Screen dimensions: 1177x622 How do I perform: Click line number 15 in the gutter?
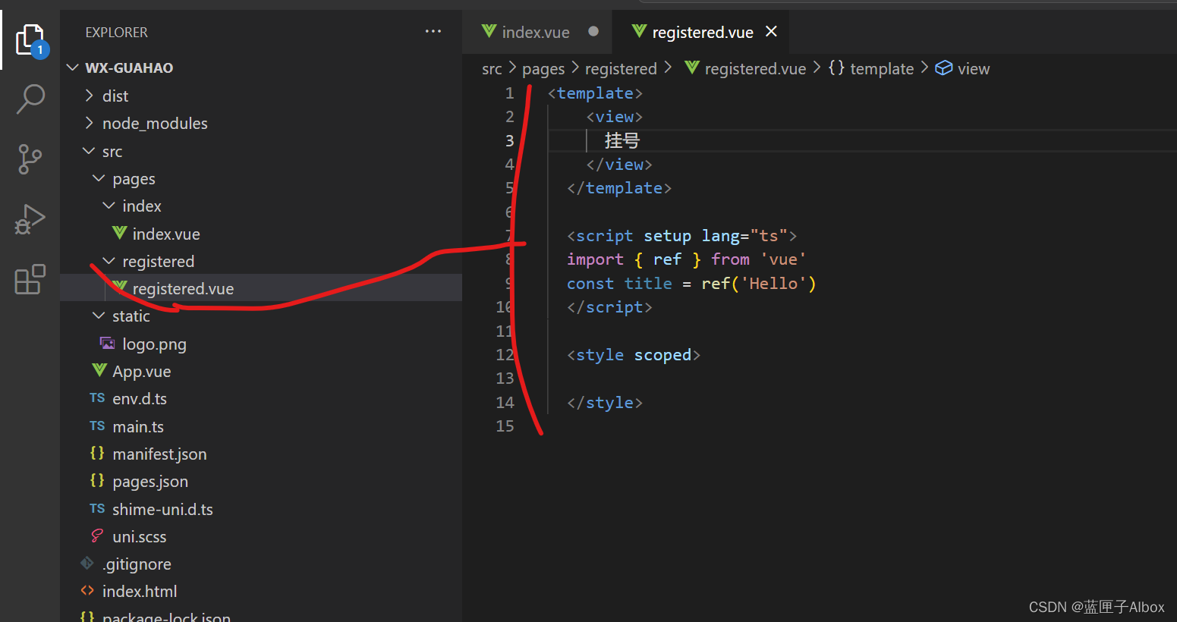tap(505, 426)
